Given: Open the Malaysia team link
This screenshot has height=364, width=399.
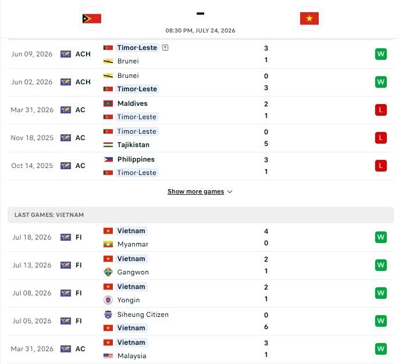Looking at the screenshot, I should (x=132, y=356).
